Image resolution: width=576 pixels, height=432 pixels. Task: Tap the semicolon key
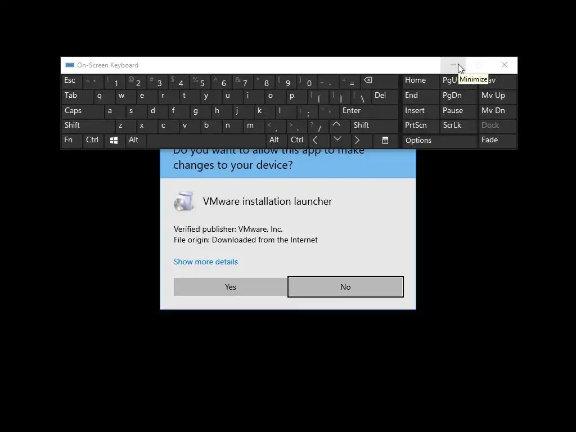click(x=307, y=111)
